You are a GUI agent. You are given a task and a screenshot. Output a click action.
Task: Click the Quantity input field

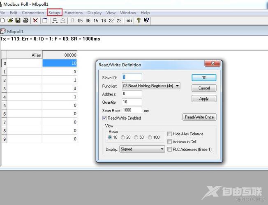pyautogui.click(x=132, y=102)
